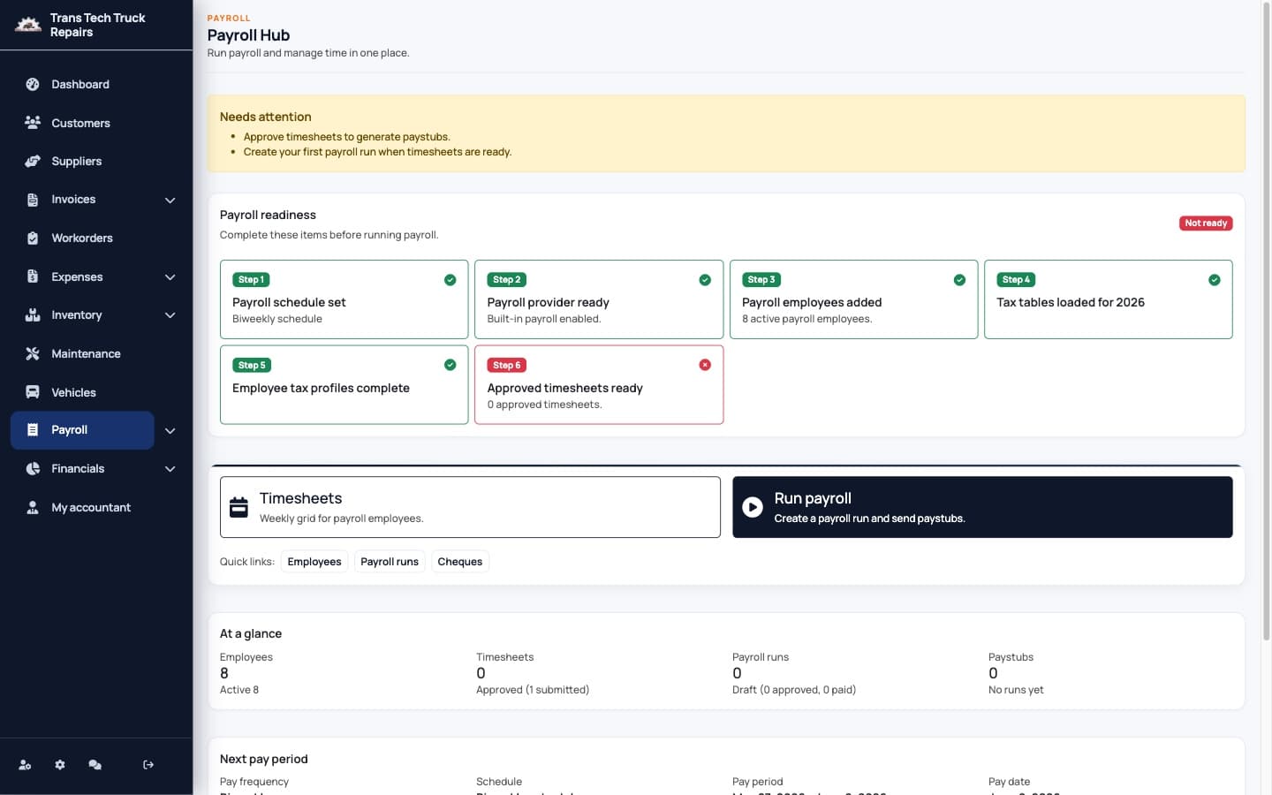Screen dimensions: 1272x795
Task: Click the play icon on Run payroll
Action: [x=753, y=507]
